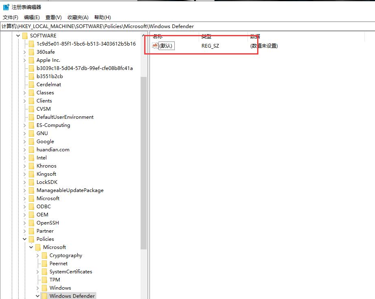The height and width of the screenshot is (299, 375).
Task: Expand the Apple Inc. key
Action: point(25,60)
